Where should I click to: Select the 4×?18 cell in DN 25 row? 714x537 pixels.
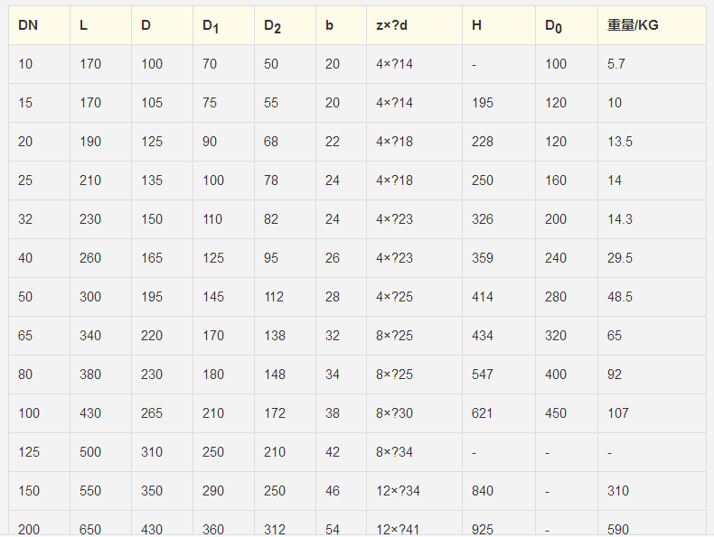(x=394, y=181)
